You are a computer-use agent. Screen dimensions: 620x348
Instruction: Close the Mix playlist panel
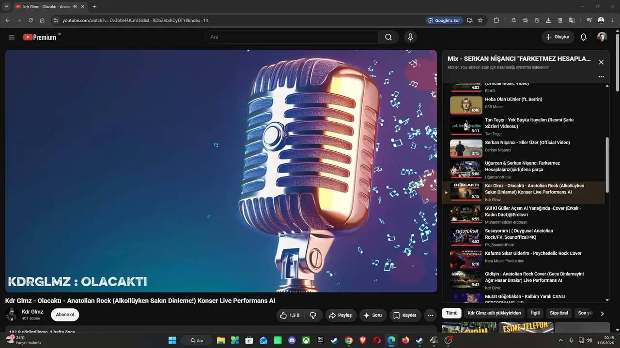601,62
